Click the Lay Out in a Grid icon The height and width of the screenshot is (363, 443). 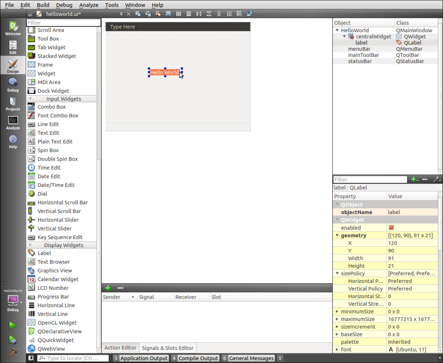coord(229,14)
